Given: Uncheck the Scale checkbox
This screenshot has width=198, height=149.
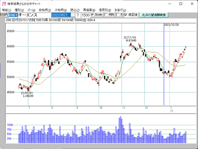Looking at the screenshot, I should 92,15.
